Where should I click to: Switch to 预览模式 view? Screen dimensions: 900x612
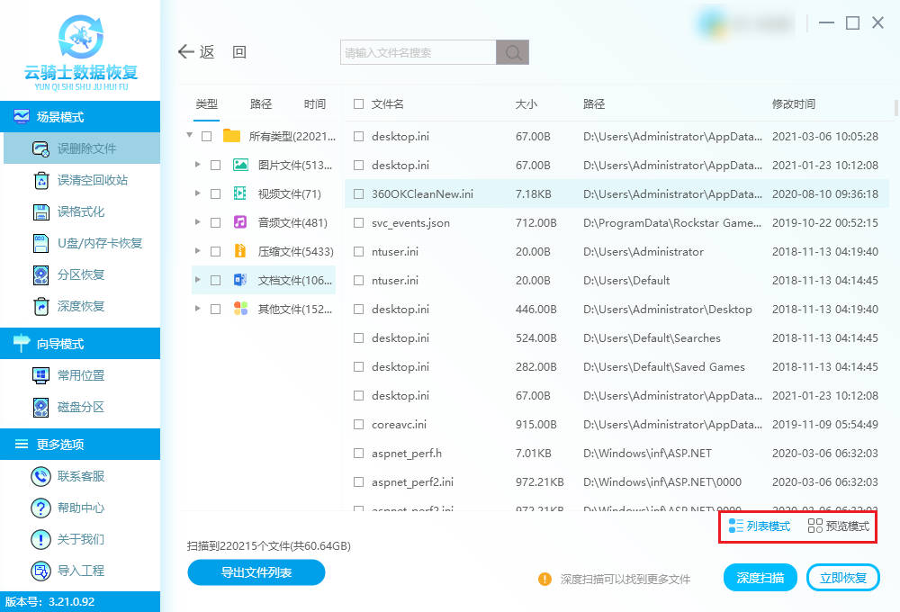pos(839,526)
